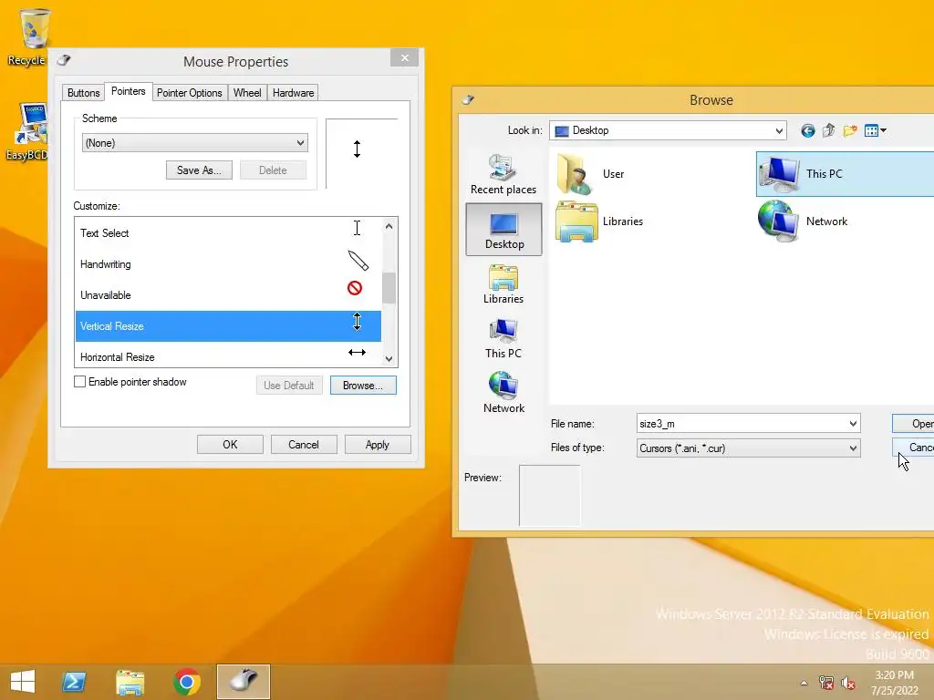Expand the File name dropdown arrow
Viewport: 934px width, 700px height.
pyautogui.click(x=853, y=424)
